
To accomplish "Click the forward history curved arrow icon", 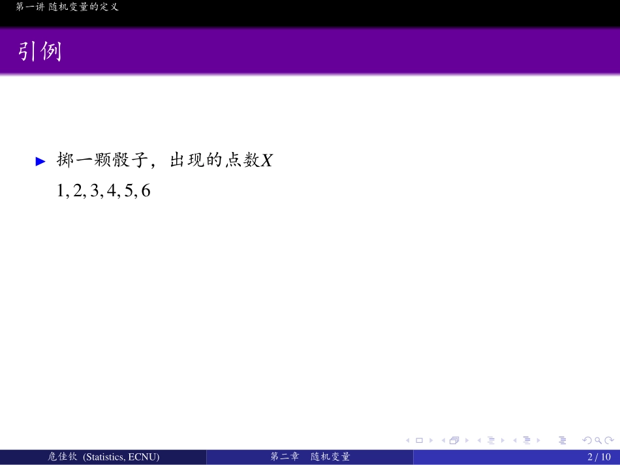I will (610, 440).
